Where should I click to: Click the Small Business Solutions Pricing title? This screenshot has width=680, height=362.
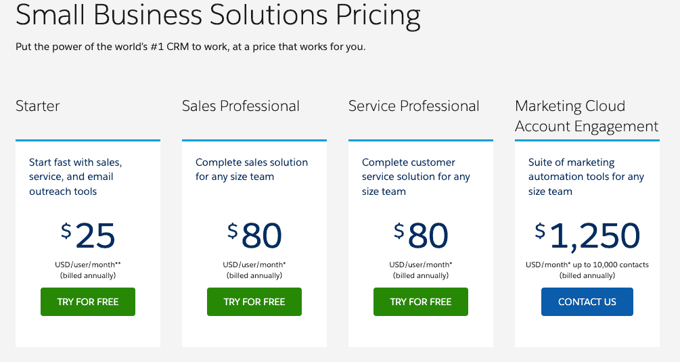click(218, 16)
